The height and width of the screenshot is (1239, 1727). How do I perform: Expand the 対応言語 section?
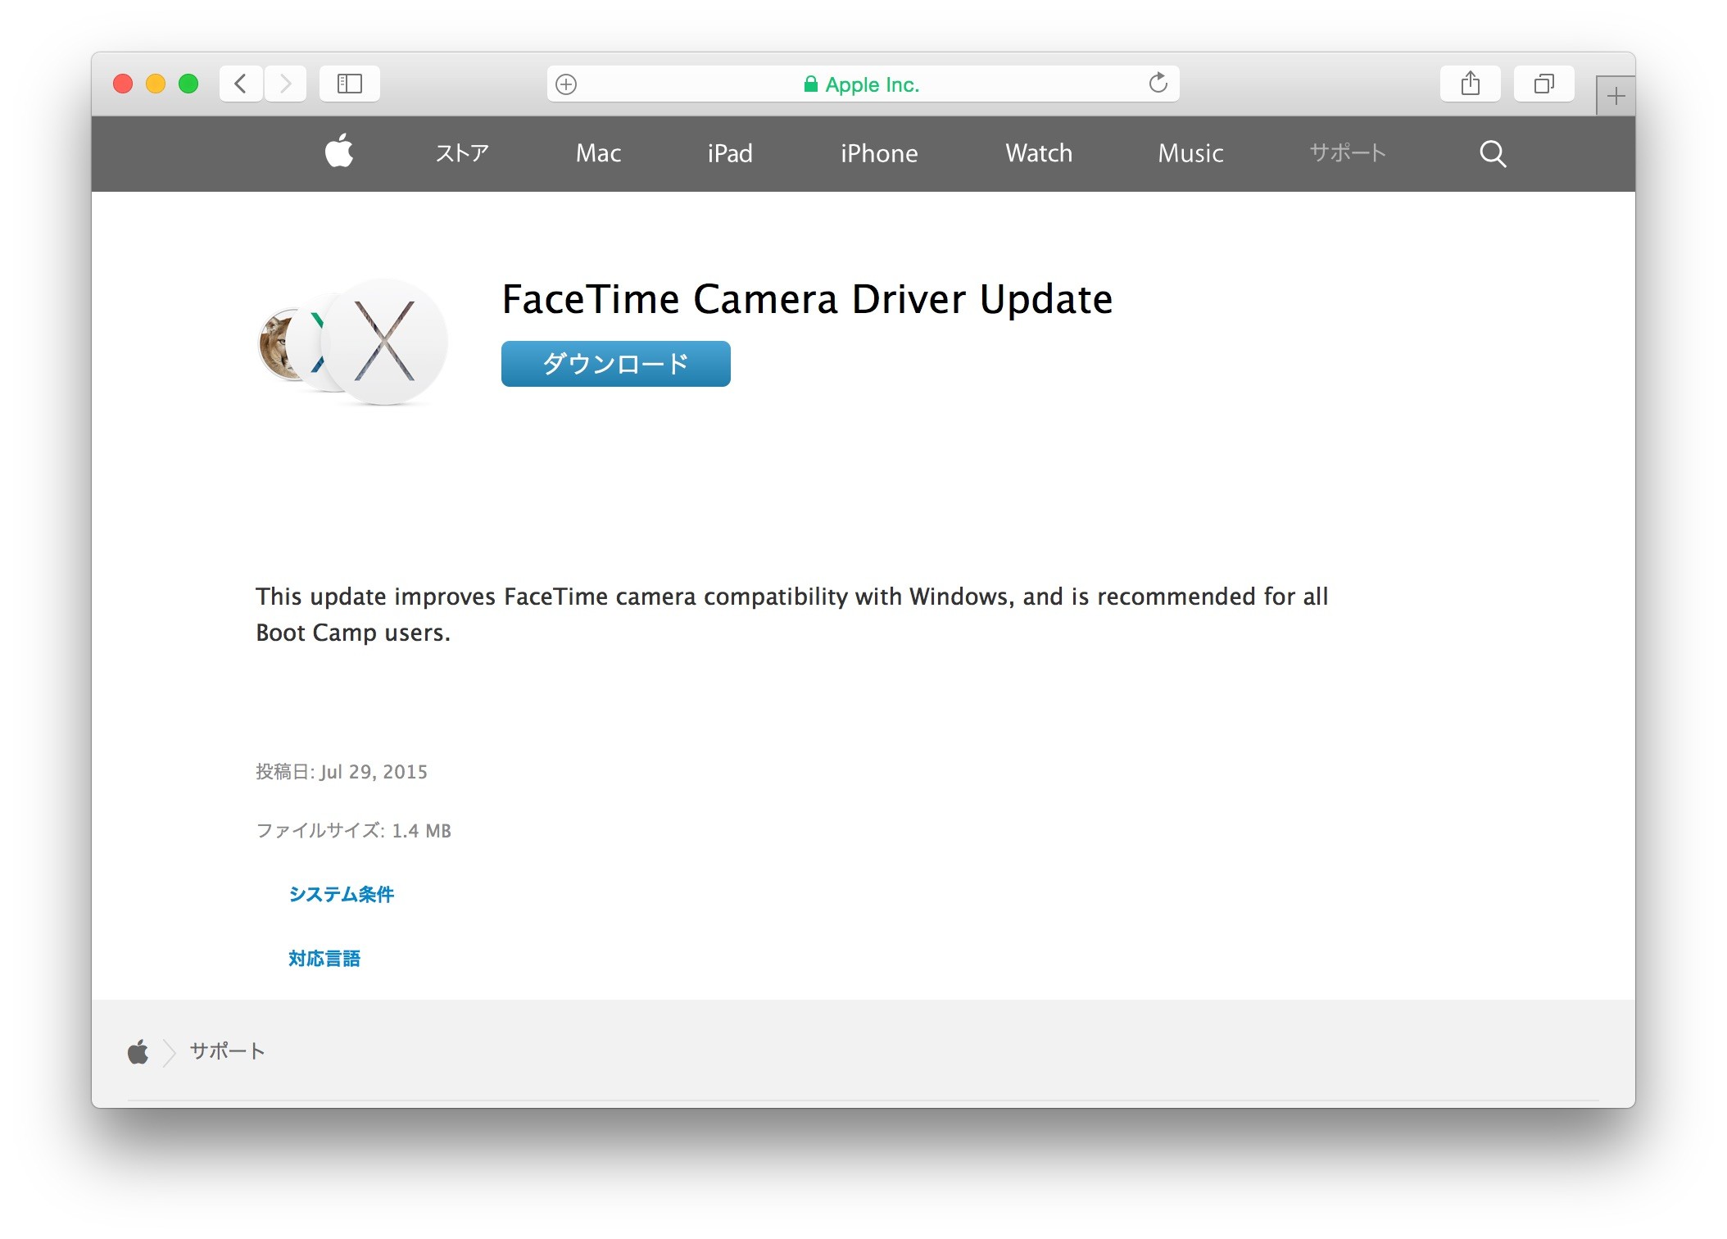coord(324,959)
